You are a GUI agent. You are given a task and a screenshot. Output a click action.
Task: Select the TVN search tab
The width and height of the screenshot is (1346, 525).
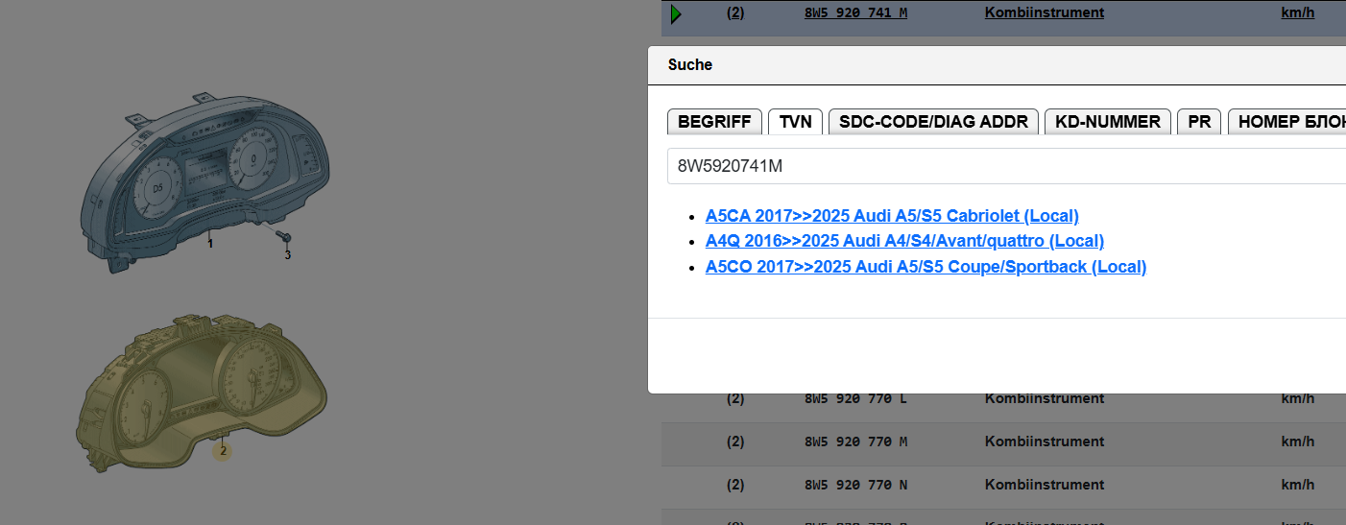(796, 122)
